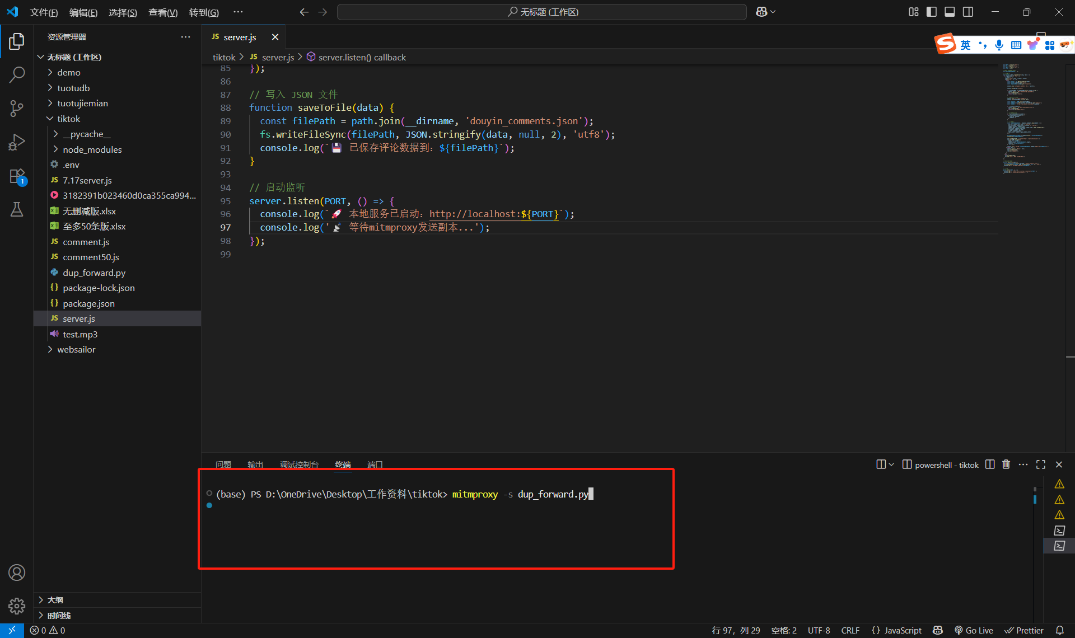The height and width of the screenshot is (638, 1075).
Task: Toggle the primary sidebar visibility
Action: click(932, 12)
